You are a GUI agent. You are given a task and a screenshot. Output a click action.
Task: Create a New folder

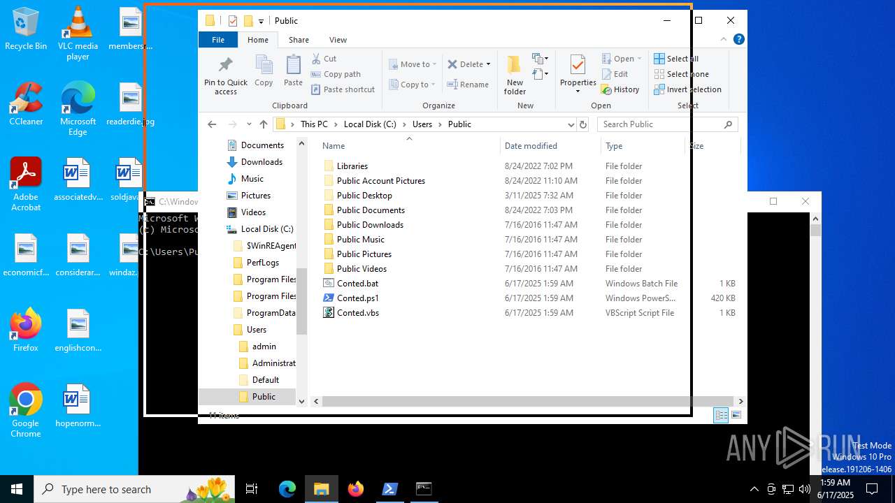[x=515, y=75]
